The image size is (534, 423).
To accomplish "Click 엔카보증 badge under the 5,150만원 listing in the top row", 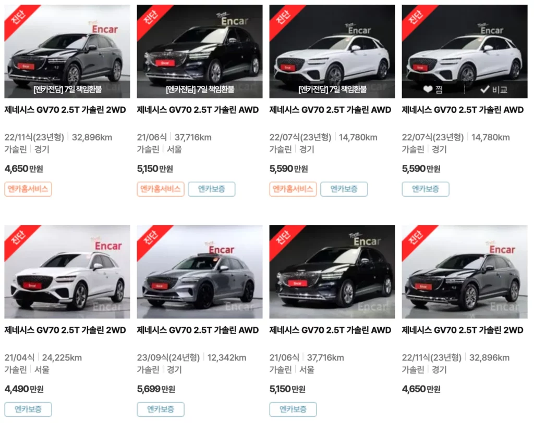I will tap(212, 189).
